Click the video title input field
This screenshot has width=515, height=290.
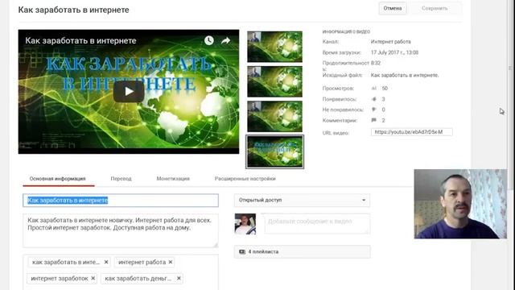[121, 201]
